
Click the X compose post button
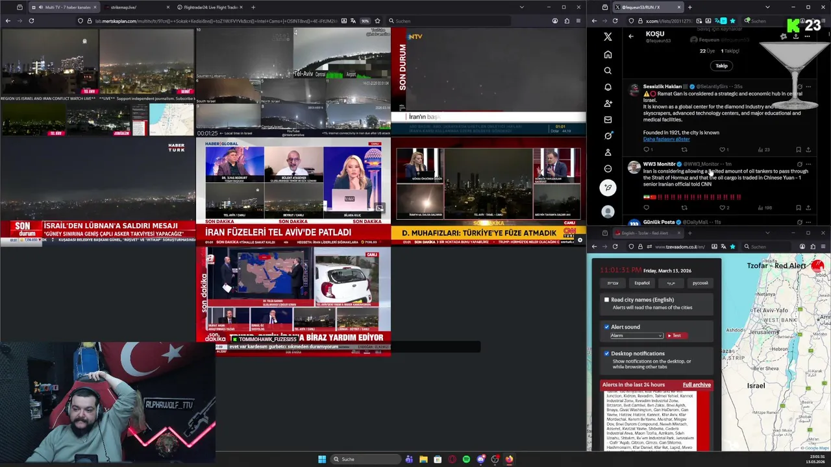(x=608, y=188)
